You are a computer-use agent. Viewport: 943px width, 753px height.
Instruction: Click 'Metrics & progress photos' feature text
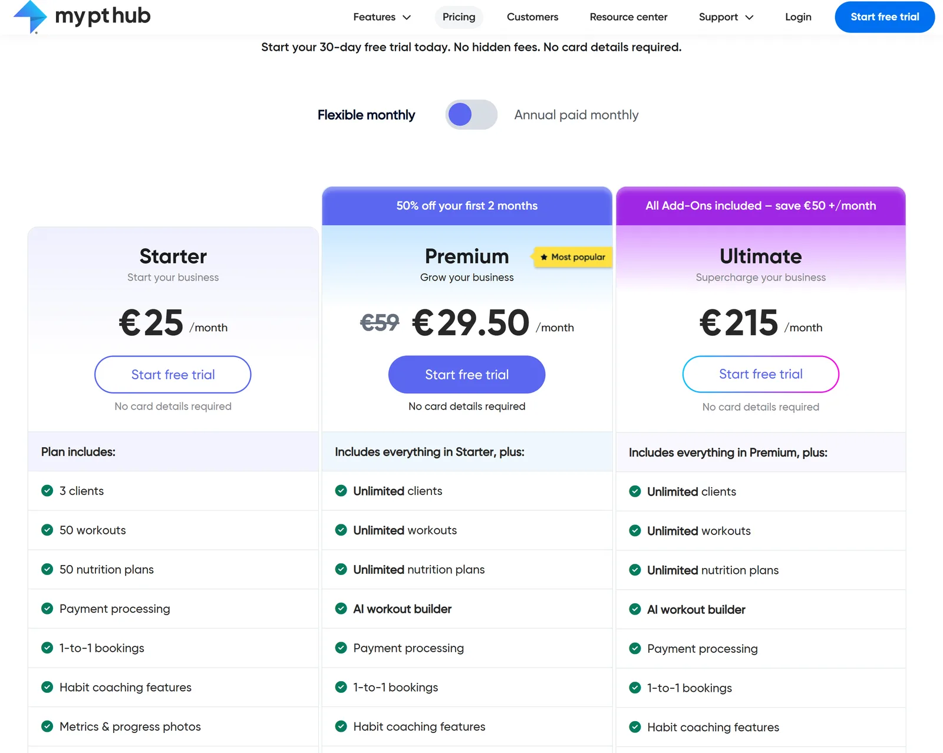click(x=130, y=726)
